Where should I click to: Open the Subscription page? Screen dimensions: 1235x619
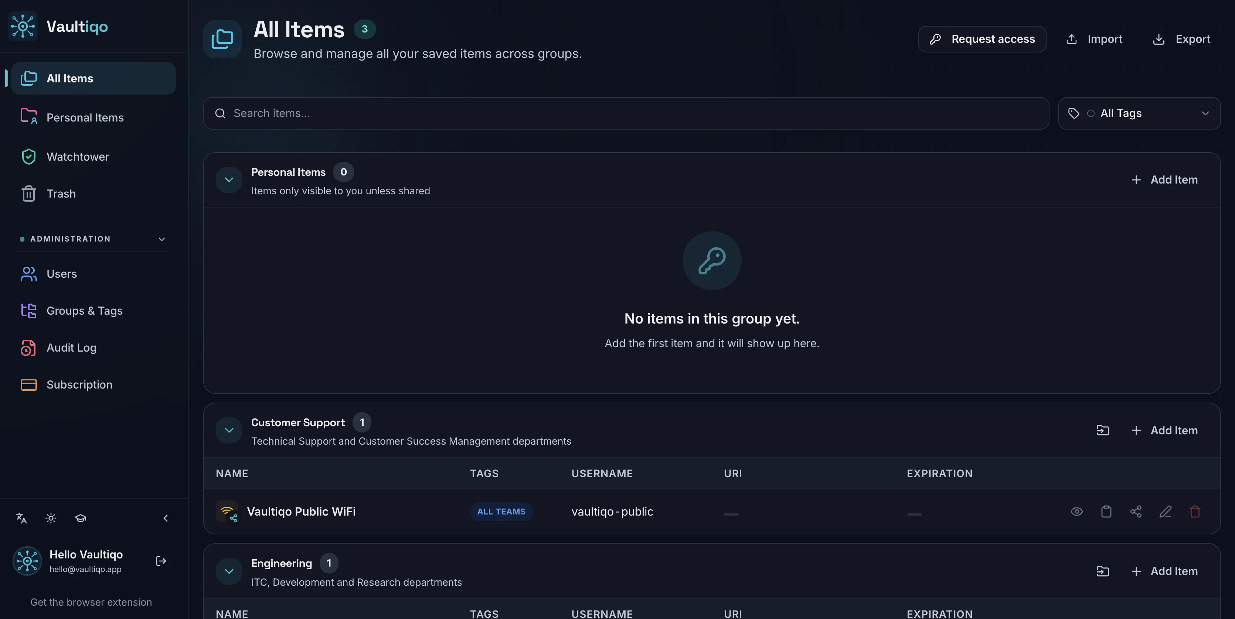click(x=93, y=384)
